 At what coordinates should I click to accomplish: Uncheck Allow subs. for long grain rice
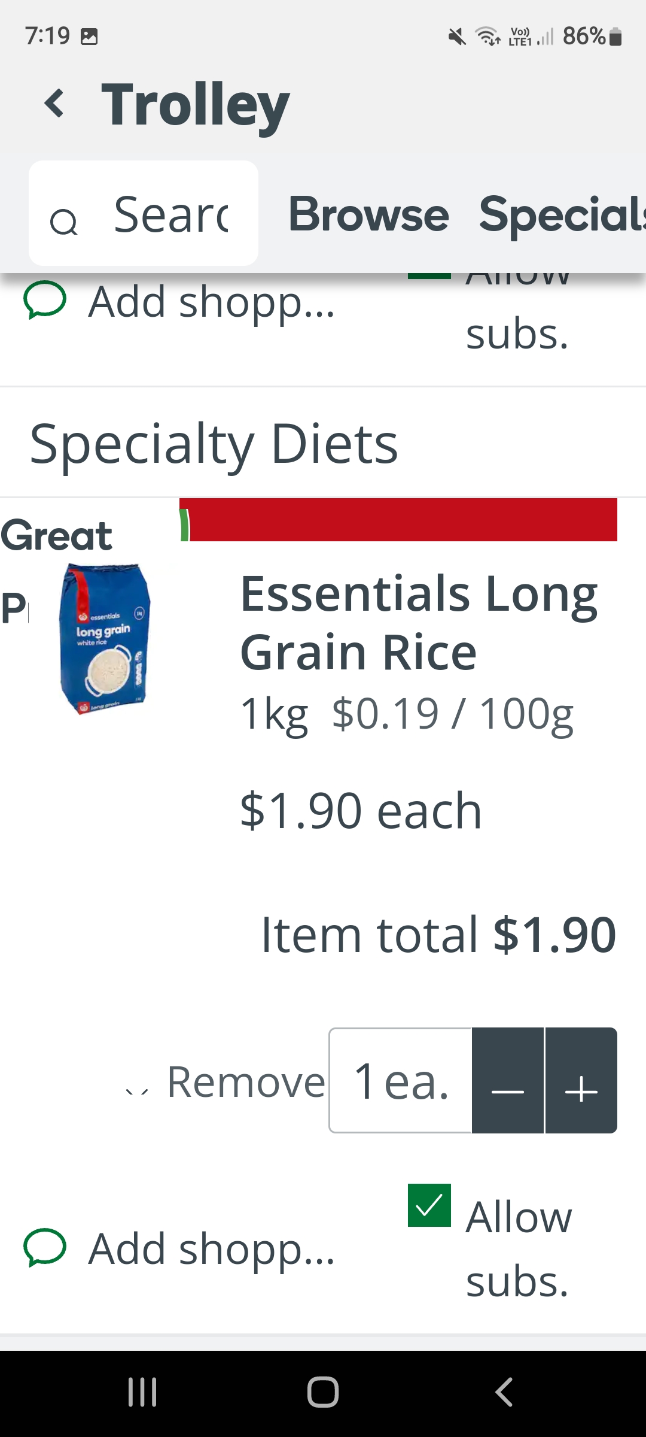point(429,1205)
